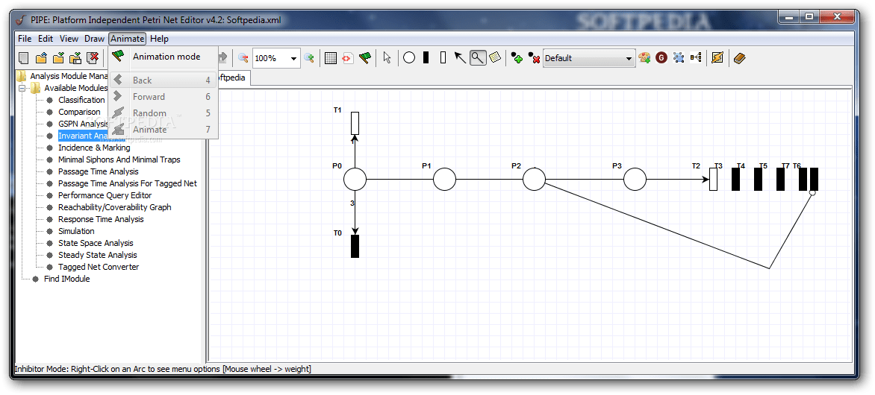
Task: Open the Edit menu
Action: point(46,39)
